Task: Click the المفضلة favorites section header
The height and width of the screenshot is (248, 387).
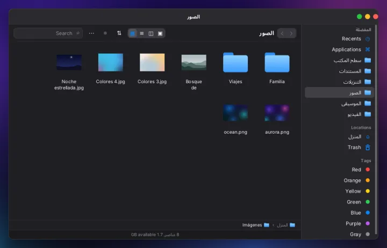Action: [x=363, y=30]
